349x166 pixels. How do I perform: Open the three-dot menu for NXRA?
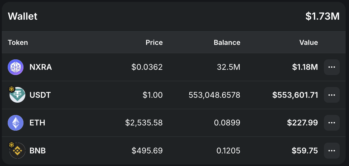(x=332, y=67)
